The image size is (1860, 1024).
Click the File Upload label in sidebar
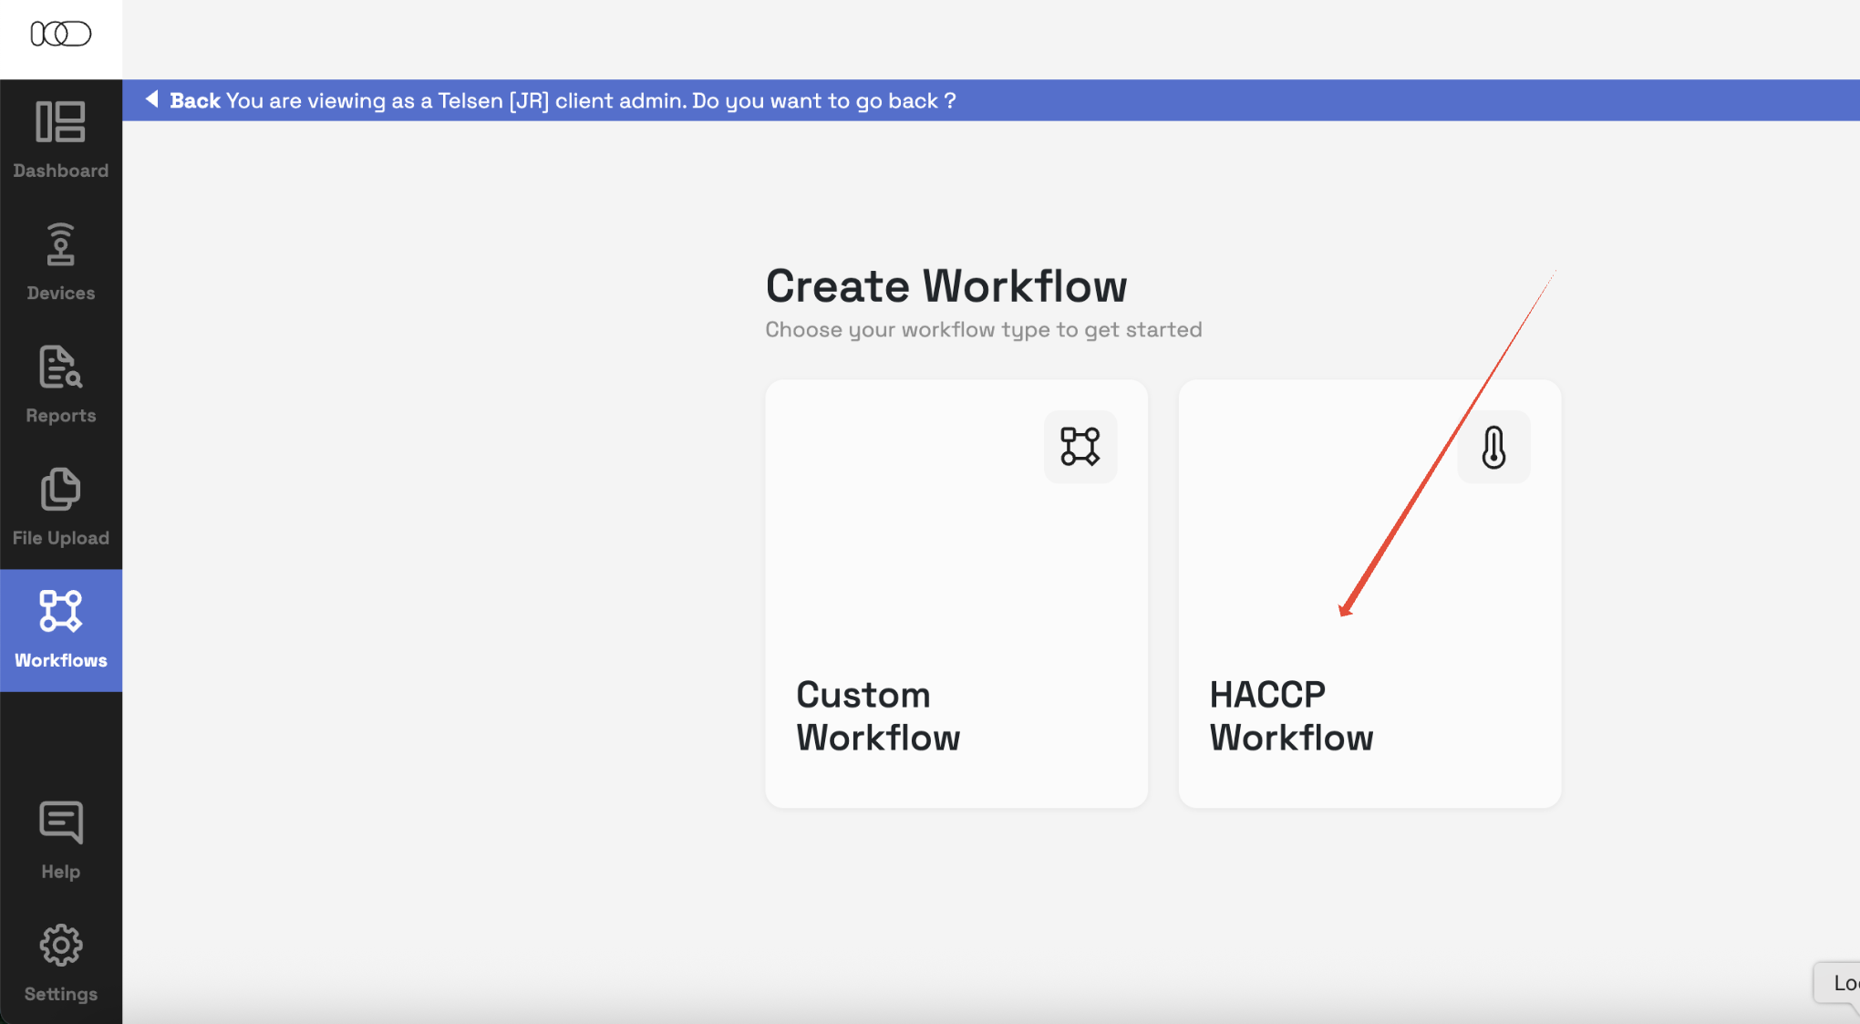(60, 538)
